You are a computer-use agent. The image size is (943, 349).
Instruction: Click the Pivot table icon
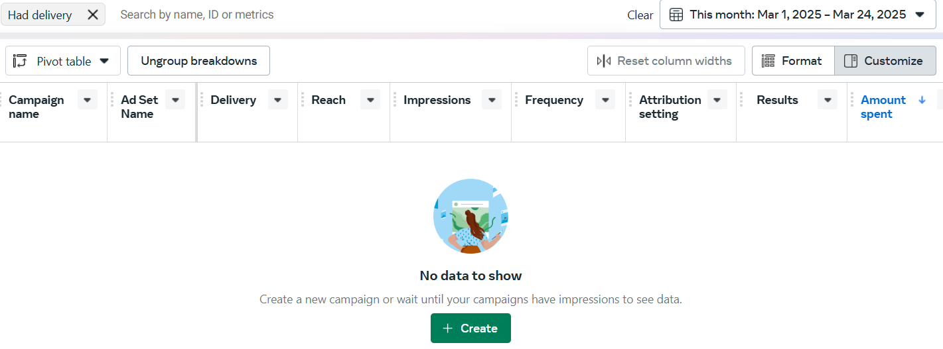20,61
